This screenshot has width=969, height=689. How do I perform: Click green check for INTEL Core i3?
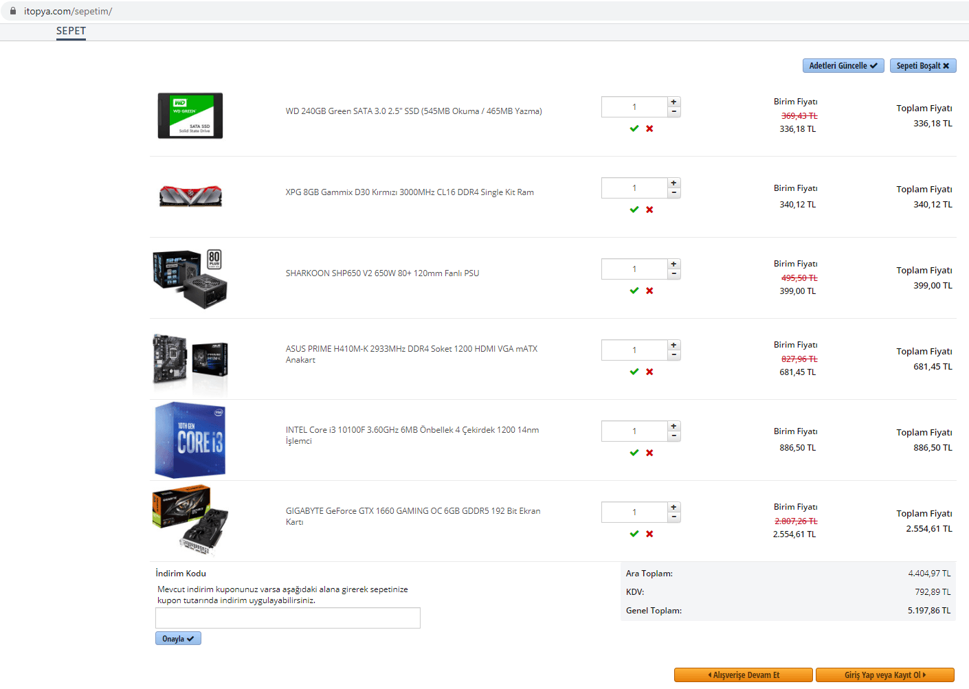634,453
